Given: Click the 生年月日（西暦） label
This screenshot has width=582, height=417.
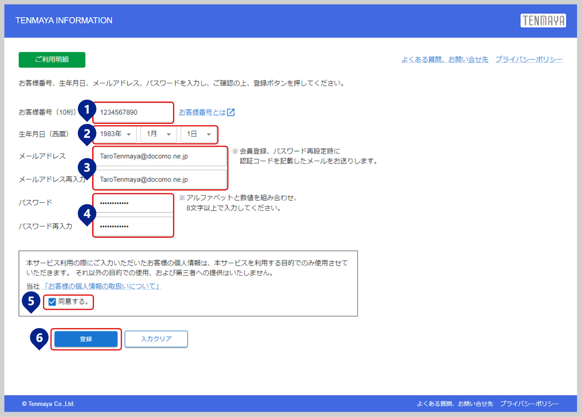Looking at the screenshot, I should (x=44, y=134).
